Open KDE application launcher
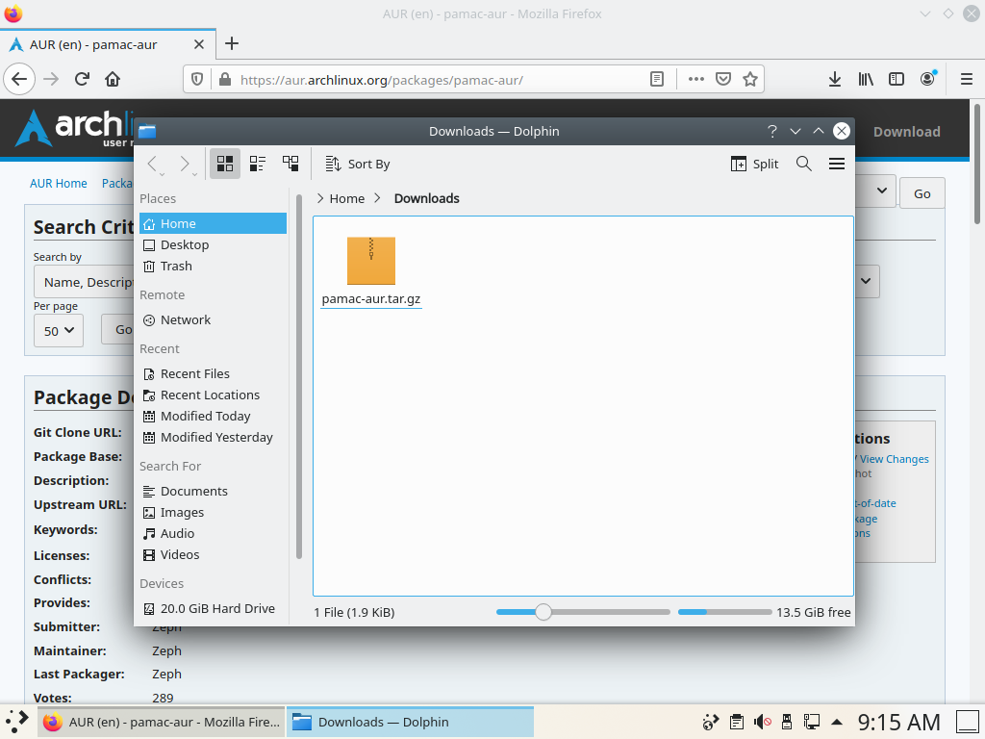The width and height of the screenshot is (985, 739). 17,722
